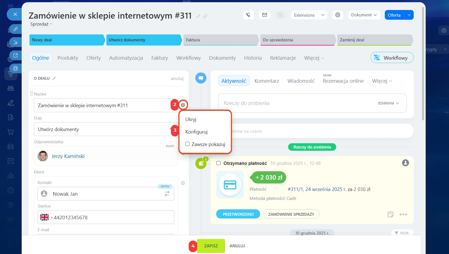
Task: Select Konfiguruj from the context menu
Action: 196,132
